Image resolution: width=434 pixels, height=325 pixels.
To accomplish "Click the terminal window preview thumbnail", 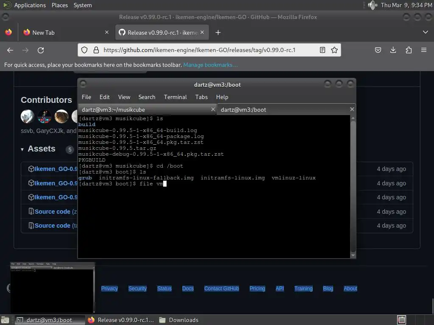I will pos(53,287).
